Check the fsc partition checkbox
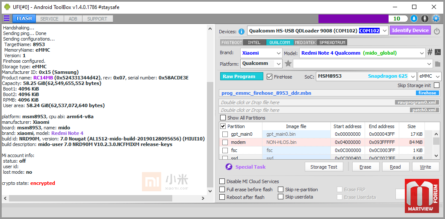Viewport: 445px width, 219px height. 225,150
